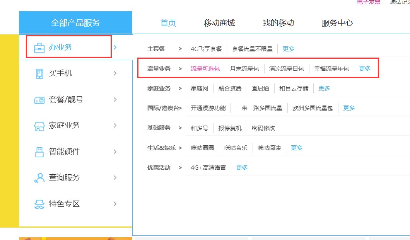Click the card icon beside 套餐/靓号
This screenshot has height=240, width=410.
point(39,100)
